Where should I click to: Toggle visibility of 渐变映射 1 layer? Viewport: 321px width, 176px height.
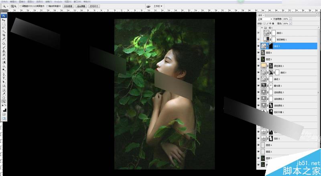(x=258, y=40)
